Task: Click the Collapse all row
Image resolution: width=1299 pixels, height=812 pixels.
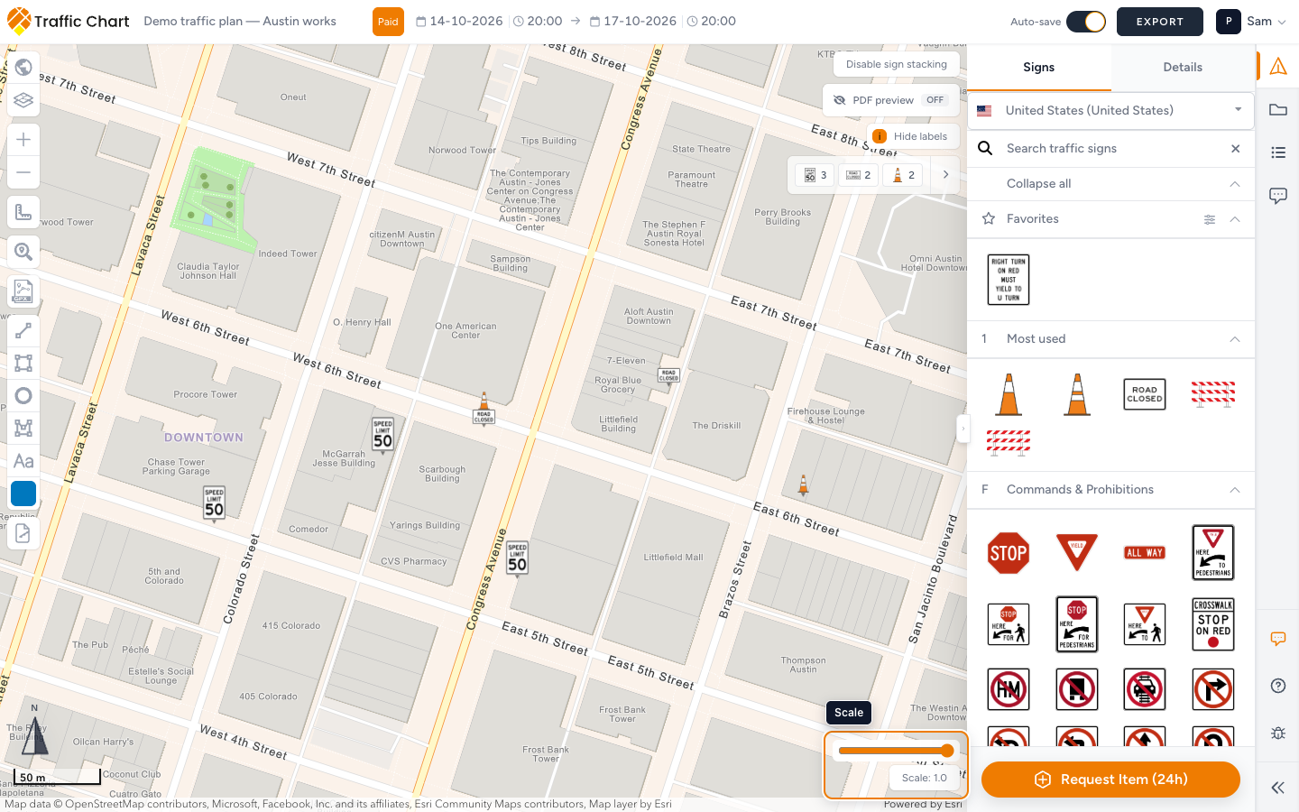Action: pyautogui.click(x=1110, y=184)
